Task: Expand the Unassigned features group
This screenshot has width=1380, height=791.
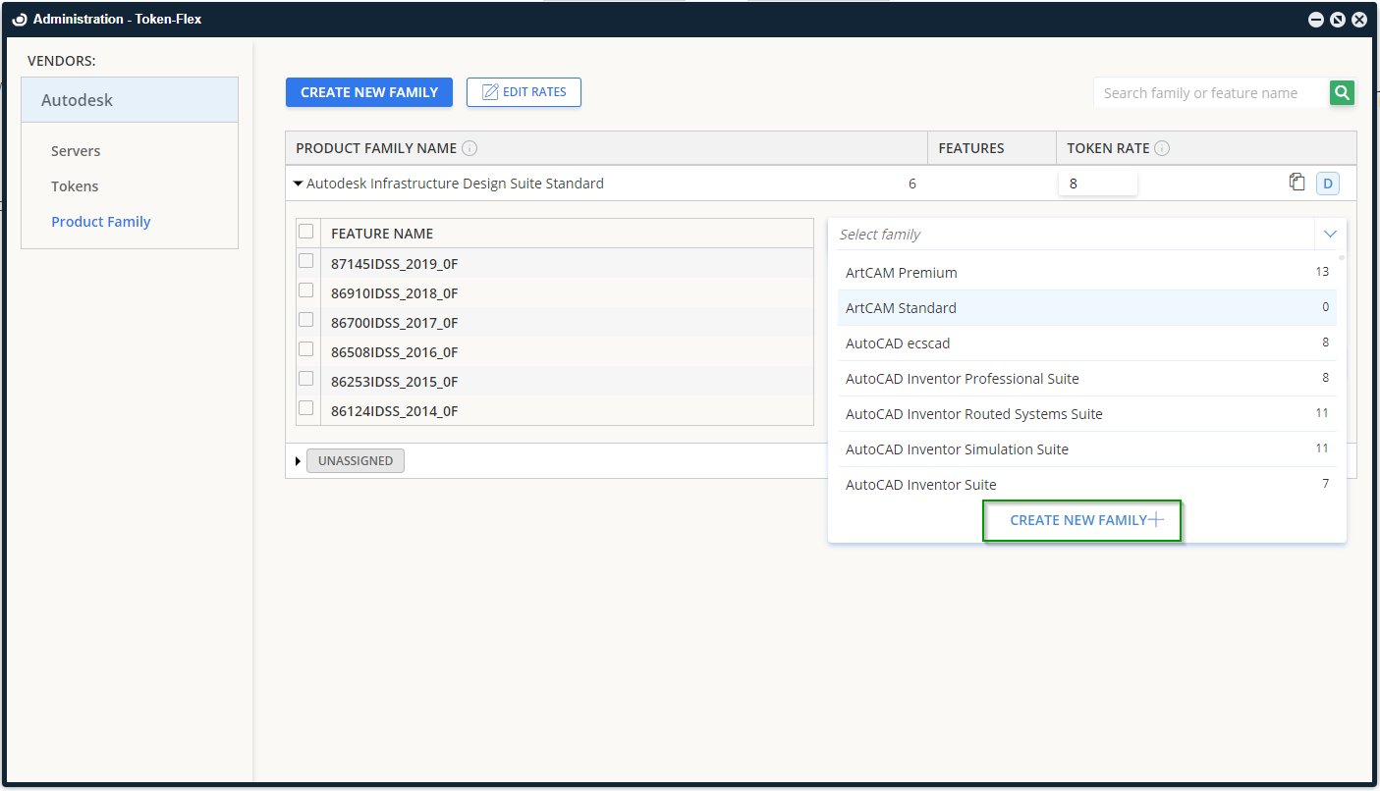Action: [x=299, y=461]
